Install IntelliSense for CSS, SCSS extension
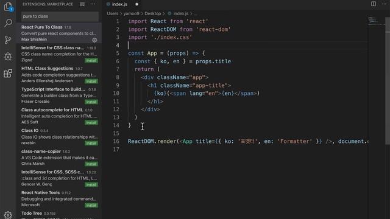 click(x=91, y=184)
